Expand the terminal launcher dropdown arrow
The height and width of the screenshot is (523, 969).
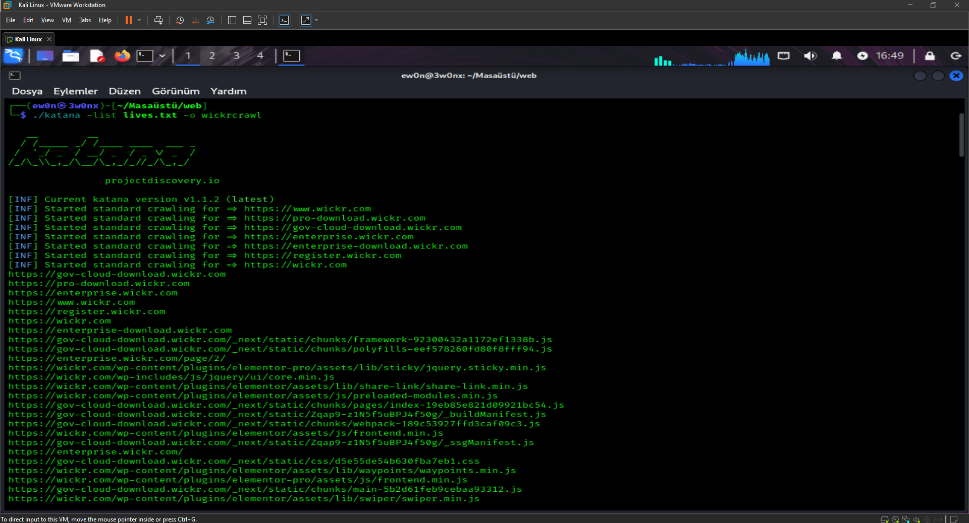[163, 55]
